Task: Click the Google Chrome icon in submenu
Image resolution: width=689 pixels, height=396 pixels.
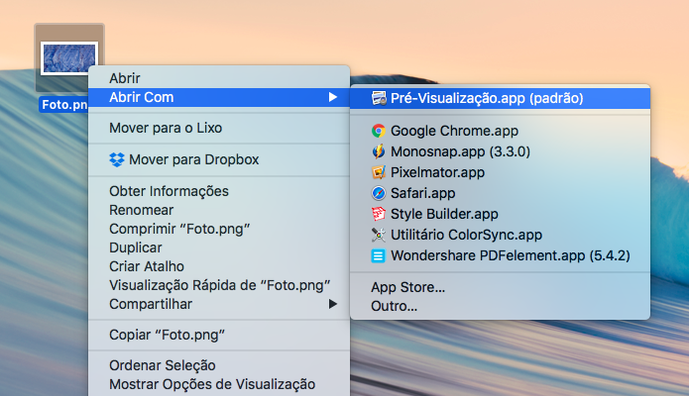Action: click(x=379, y=131)
